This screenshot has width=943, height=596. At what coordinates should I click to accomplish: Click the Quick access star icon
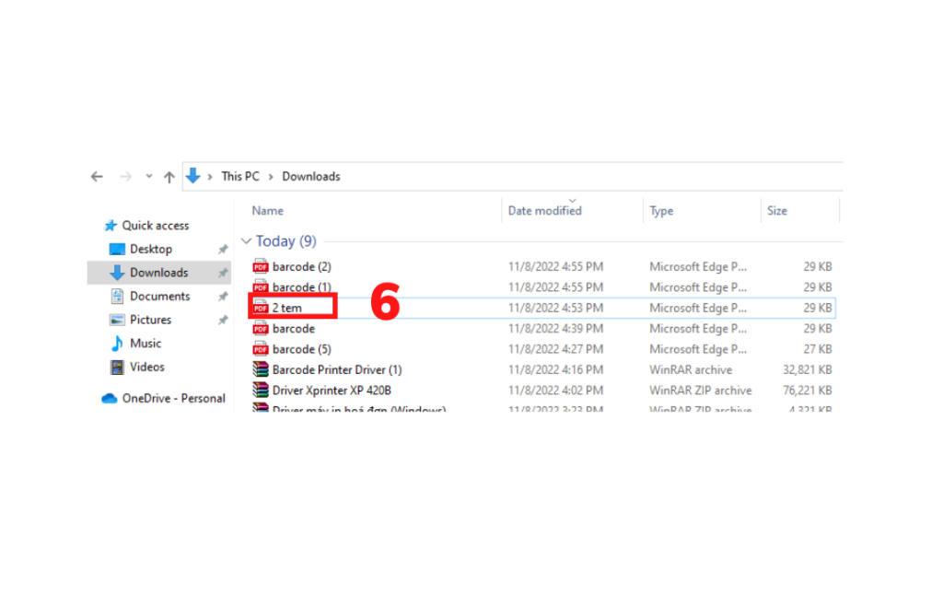(111, 226)
